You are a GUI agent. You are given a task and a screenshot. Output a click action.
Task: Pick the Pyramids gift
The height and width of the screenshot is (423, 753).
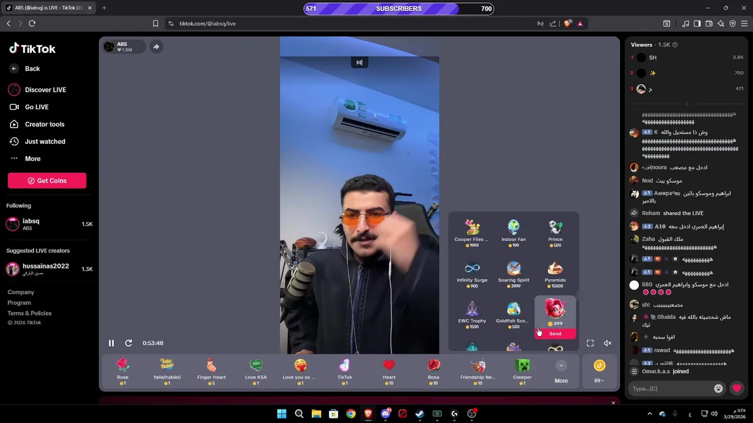555,274
